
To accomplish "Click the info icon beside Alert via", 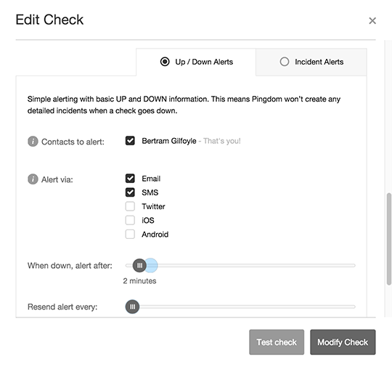I will click(33, 179).
